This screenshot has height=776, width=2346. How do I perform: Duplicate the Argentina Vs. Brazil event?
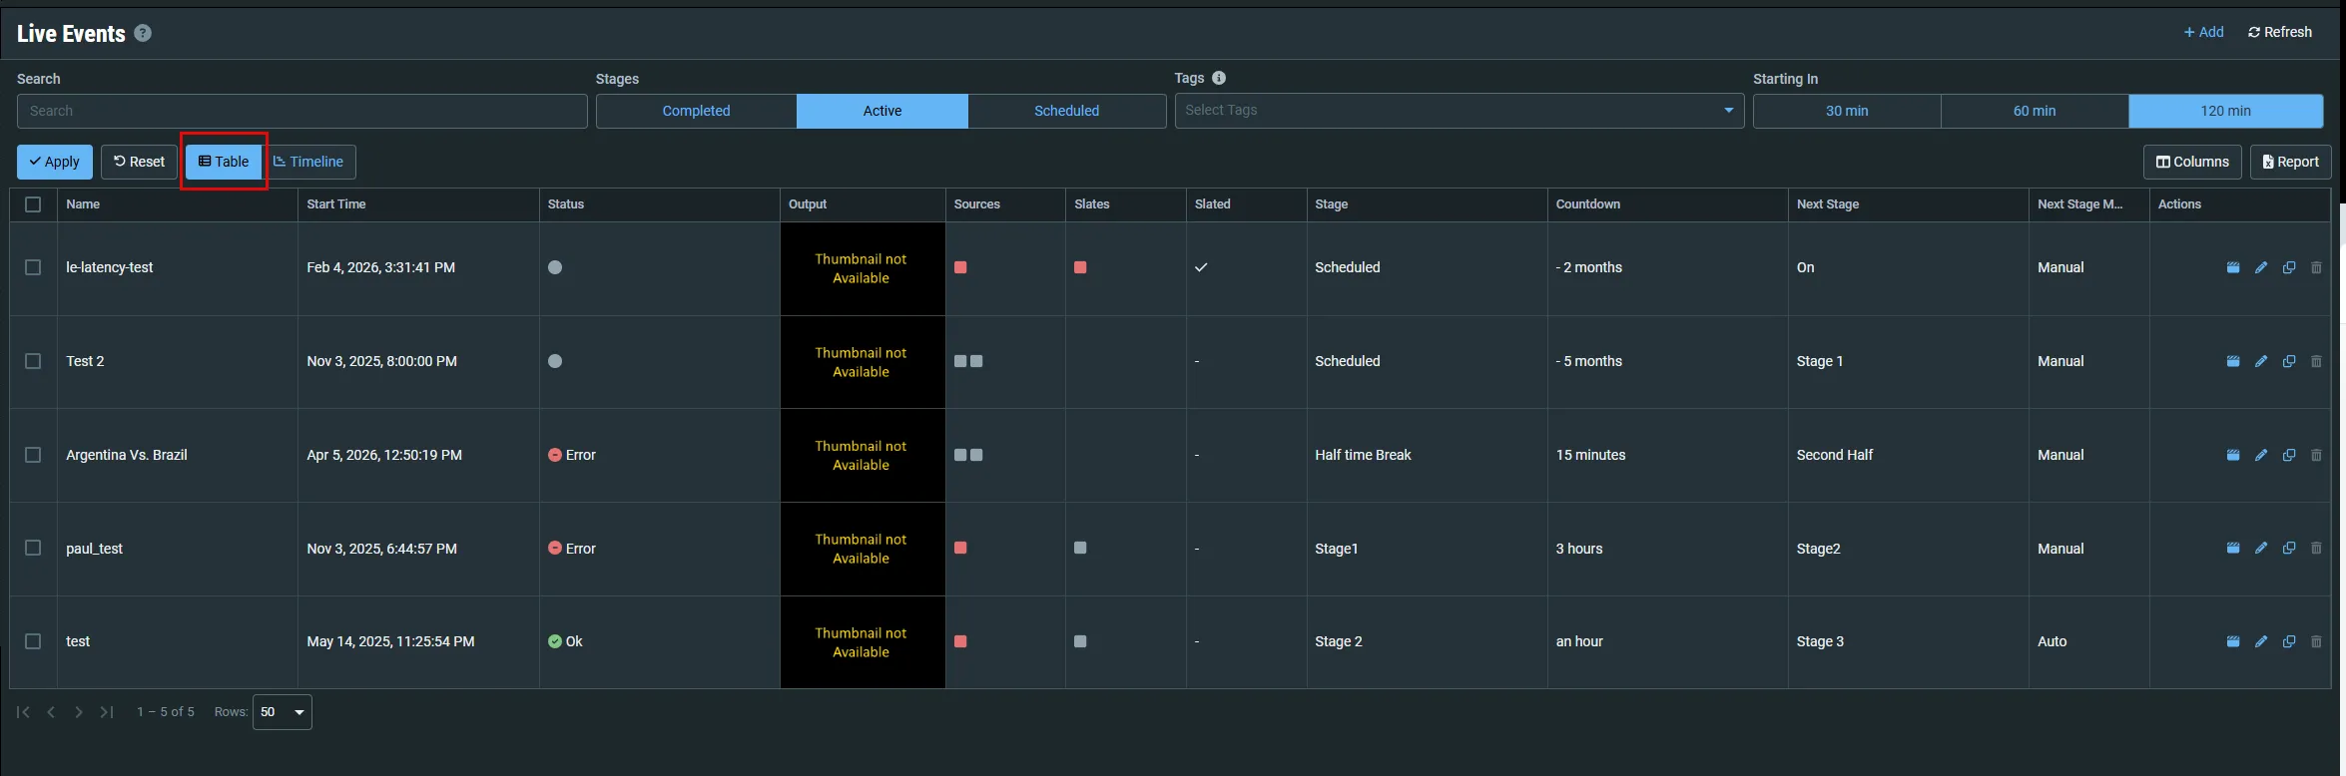click(x=2289, y=455)
